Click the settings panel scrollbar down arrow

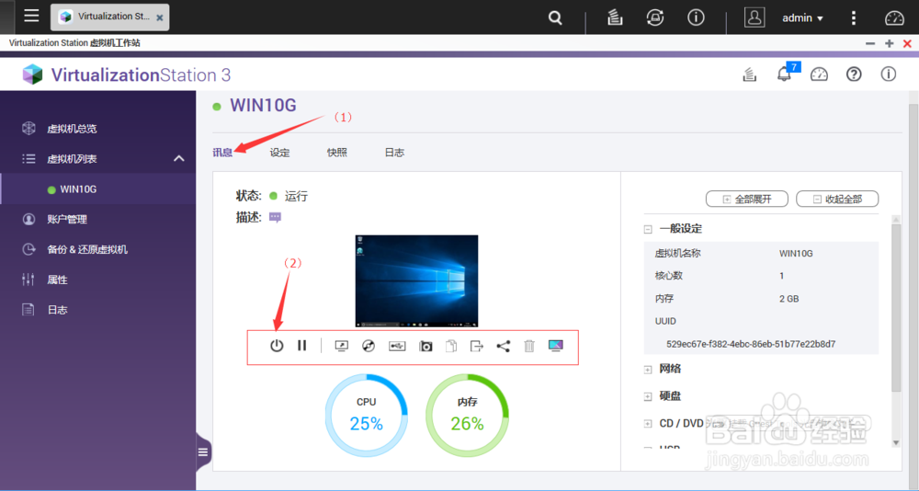pyautogui.click(x=895, y=443)
